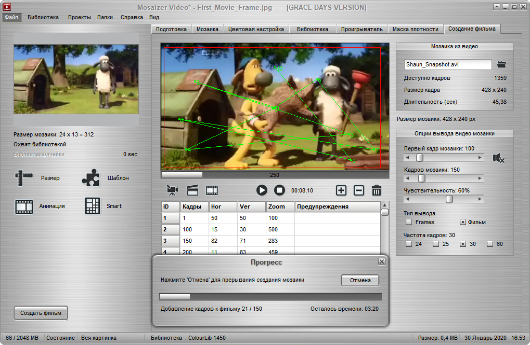Image resolution: width=530 pixels, height=345 pixels.
Task: Switch to the Маска плотности tab
Action: (416, 29)
